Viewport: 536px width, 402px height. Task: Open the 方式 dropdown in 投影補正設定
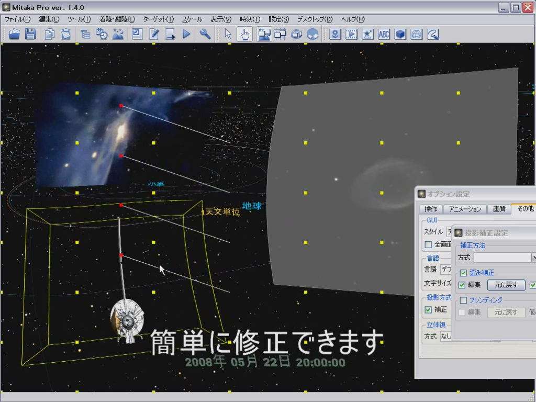[505, 258]
